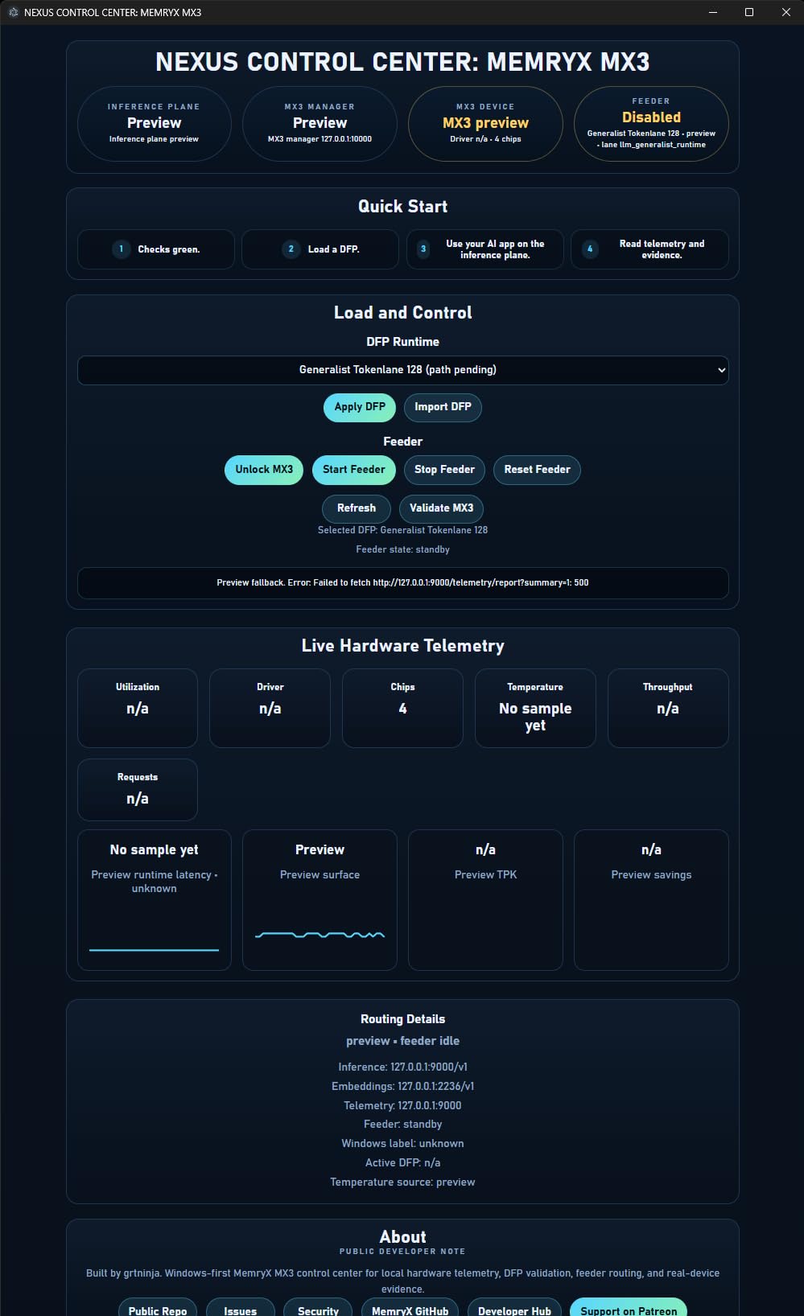This screenshot has height=1316, width=804.
Task: Select the Feeder Disabled status pill
Action: click(x=651, y=124)
